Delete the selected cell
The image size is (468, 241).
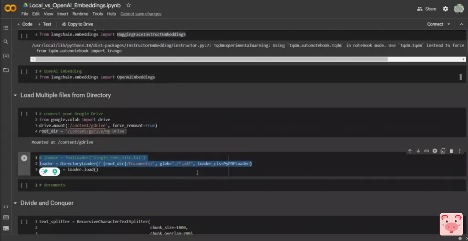[x=451, y=151]
